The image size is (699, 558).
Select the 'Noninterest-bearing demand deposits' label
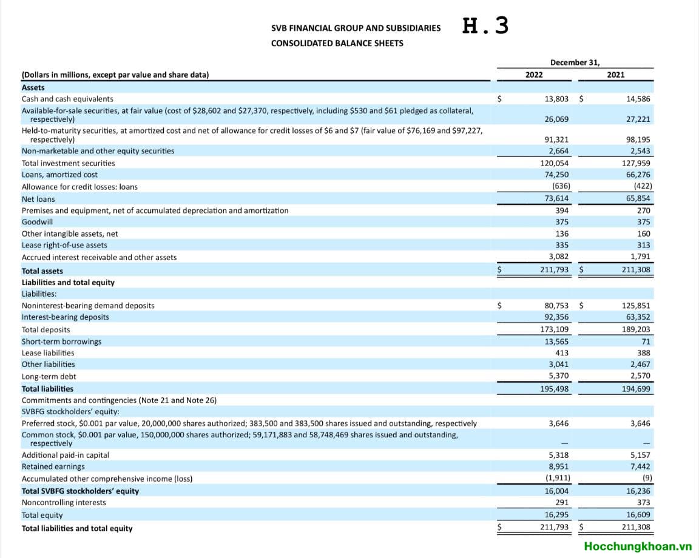88,306
